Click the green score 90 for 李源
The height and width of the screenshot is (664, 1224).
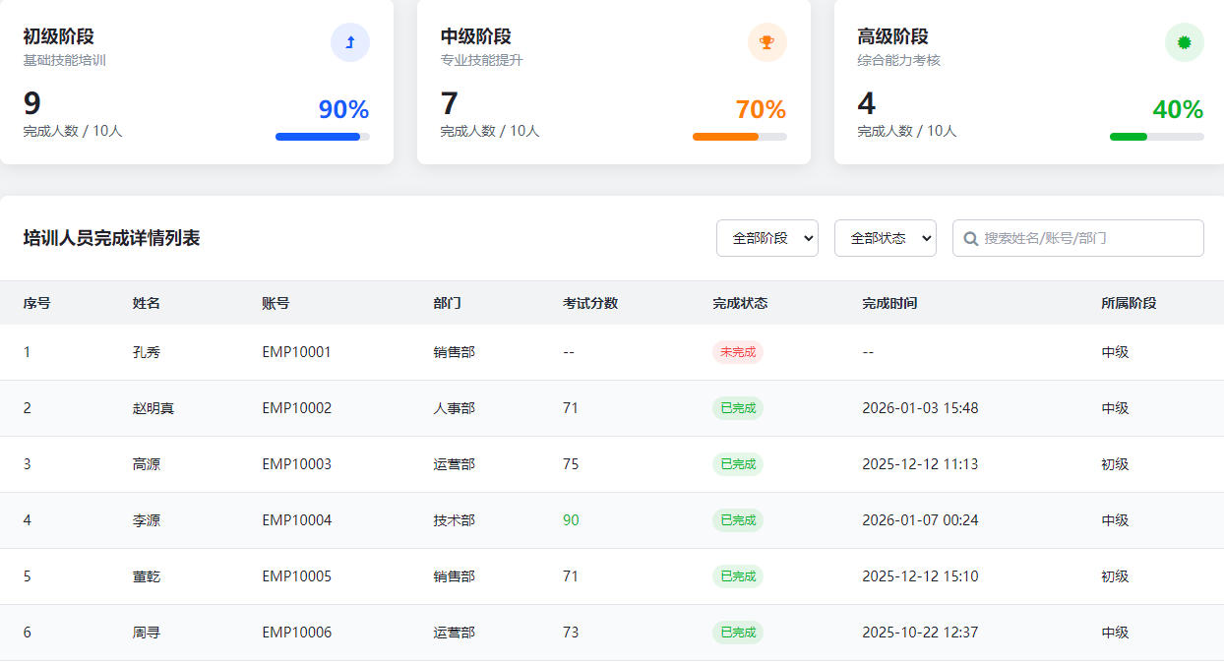[x=571, y=520]
